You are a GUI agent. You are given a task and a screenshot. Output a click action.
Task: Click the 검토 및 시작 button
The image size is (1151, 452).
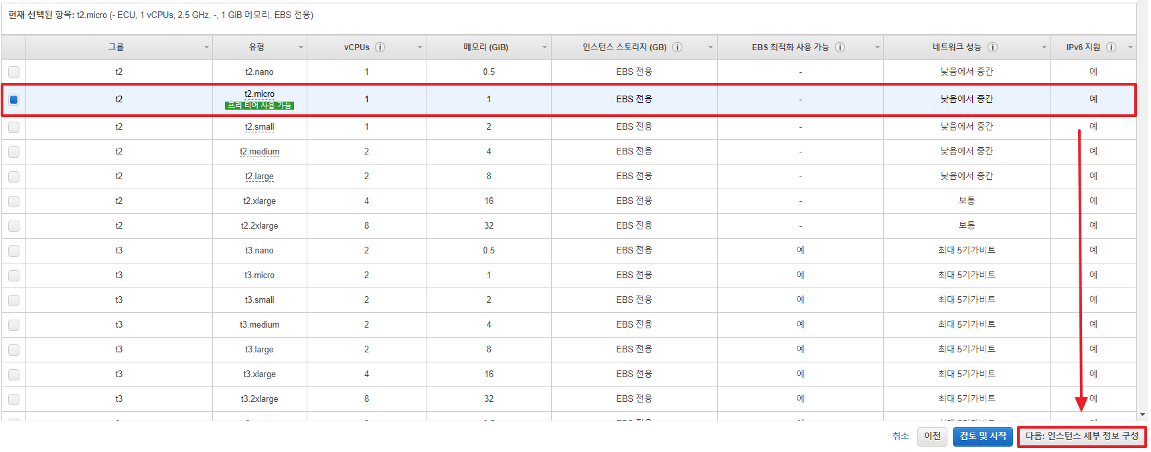pyautogui.click(x=983, y=436)
